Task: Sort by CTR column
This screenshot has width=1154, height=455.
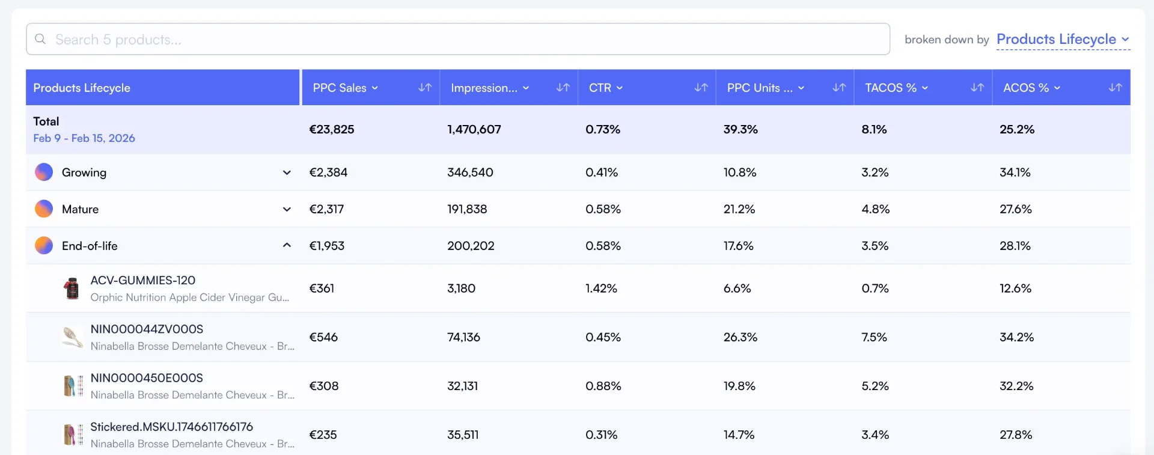Action: coord(701,88)
